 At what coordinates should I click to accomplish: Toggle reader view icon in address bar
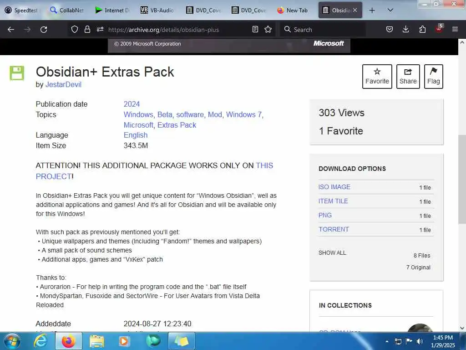pyautogui.click(x=255, y=29)
